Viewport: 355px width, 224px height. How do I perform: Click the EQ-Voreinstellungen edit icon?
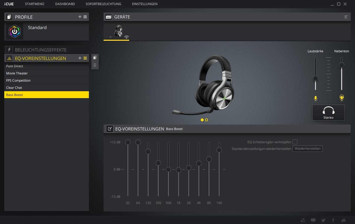(x=110, y=129)
